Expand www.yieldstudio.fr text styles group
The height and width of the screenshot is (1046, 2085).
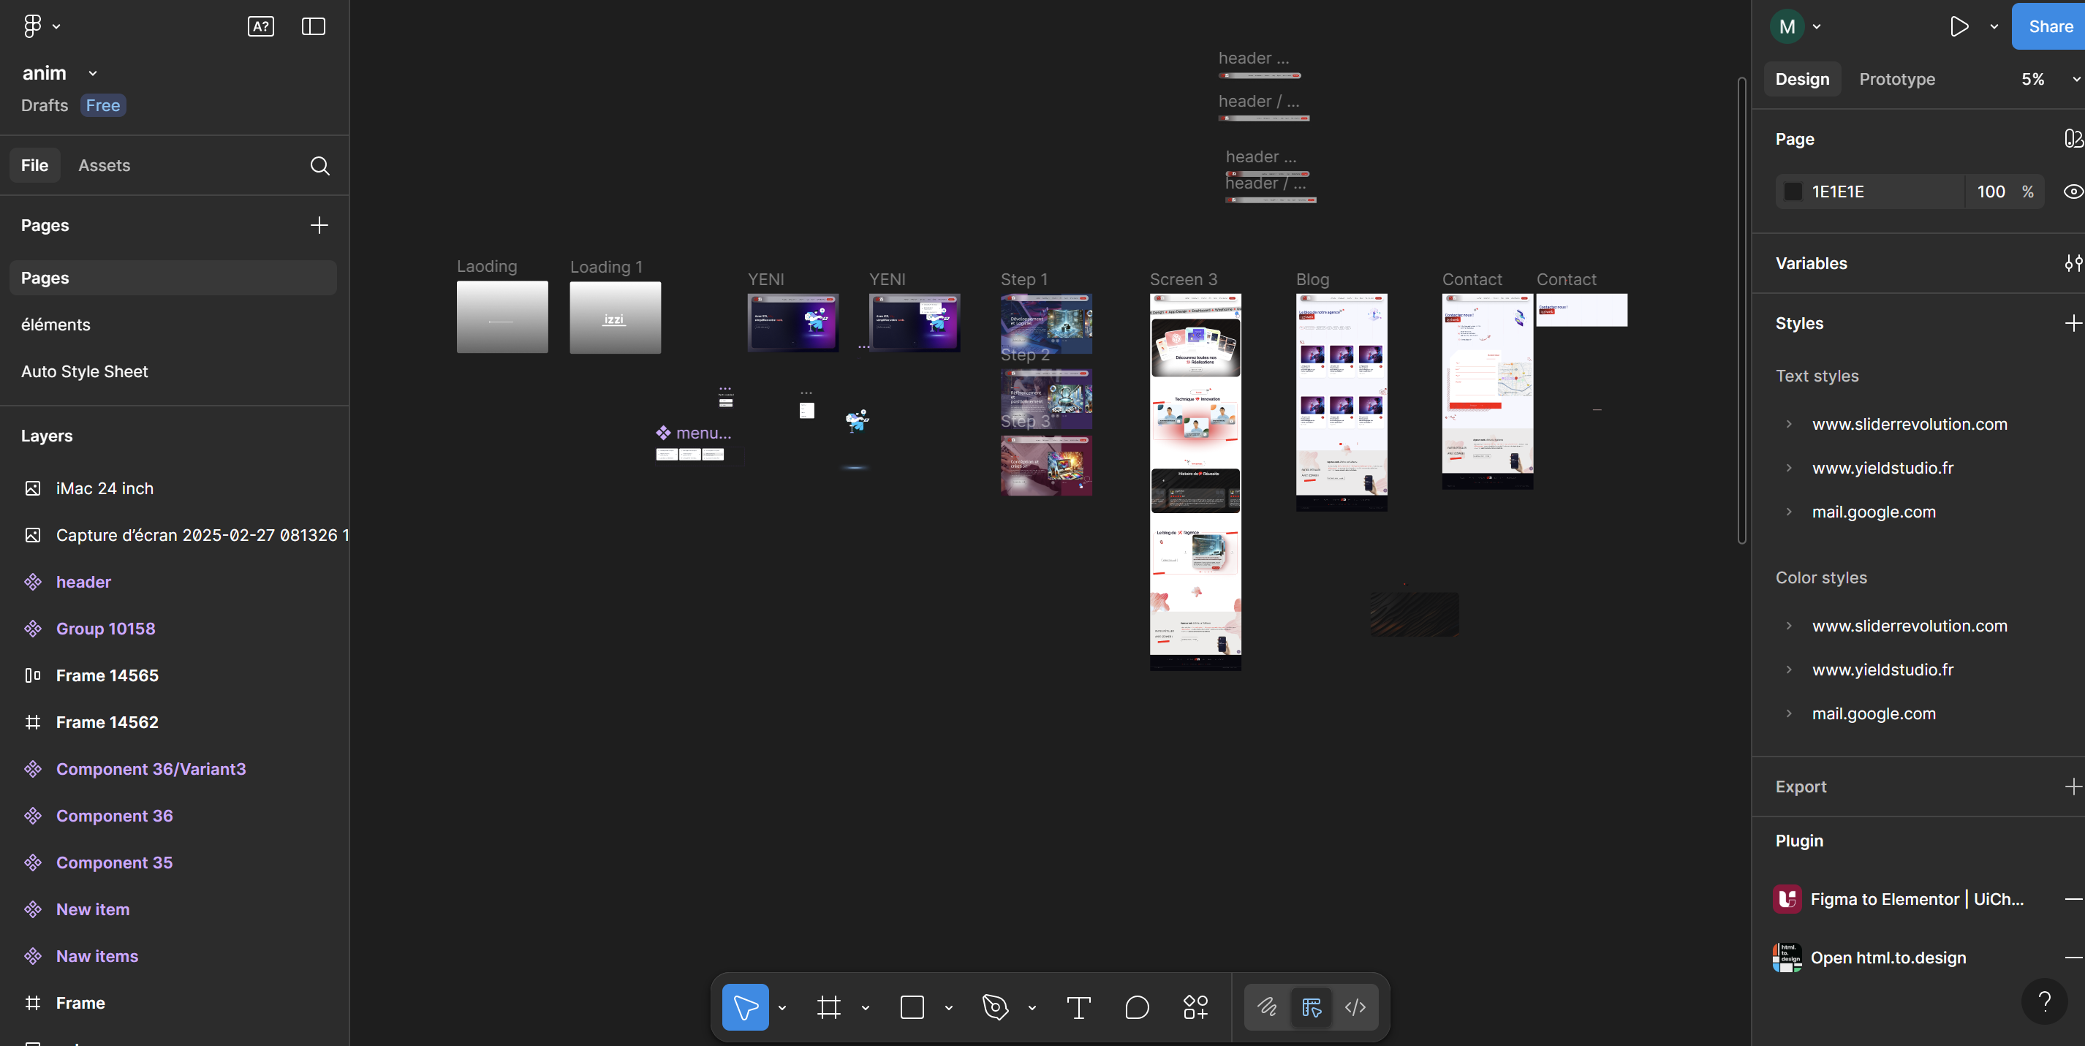pos(1789,469)
